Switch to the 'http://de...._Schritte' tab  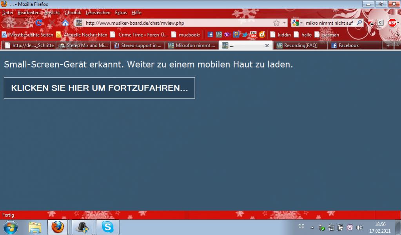pyautogui.click(x=29, y=45)
